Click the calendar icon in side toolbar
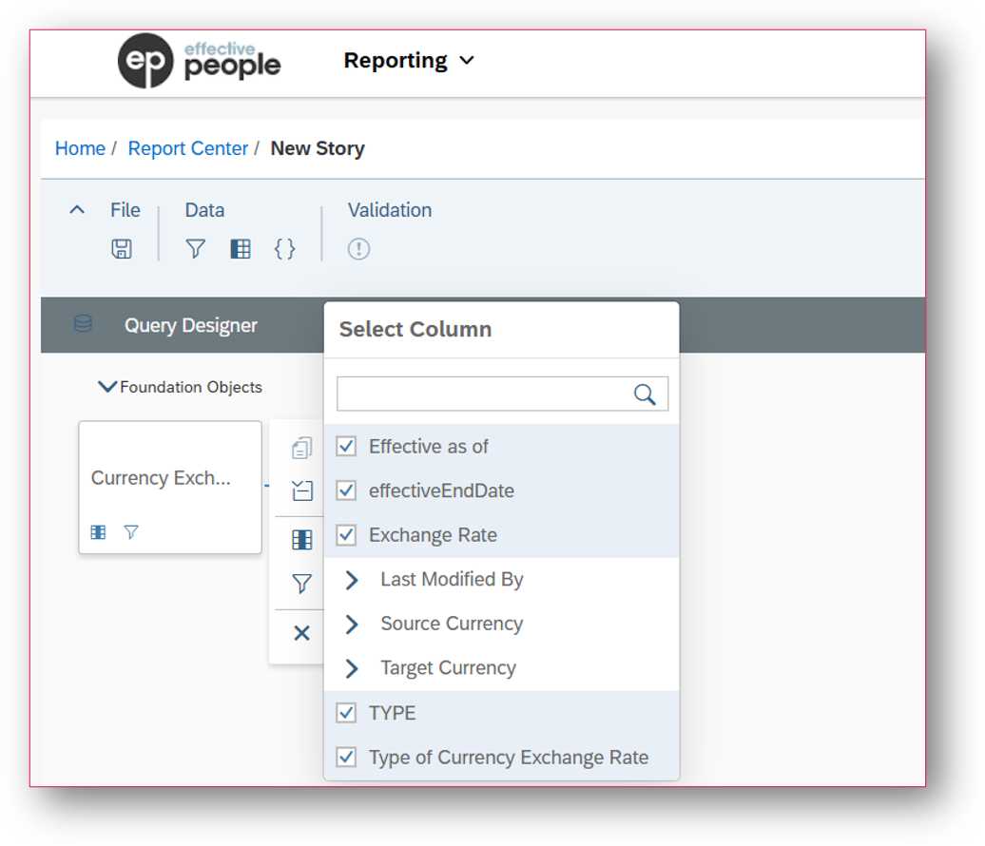This screenshot has width=985, height=846. coord(302,490)
